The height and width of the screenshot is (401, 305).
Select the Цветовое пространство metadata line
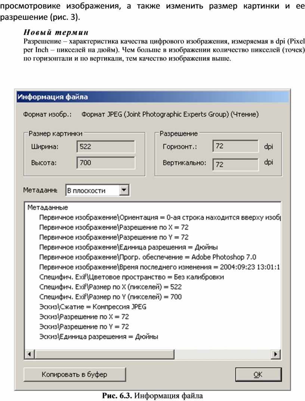coord(131,277)
